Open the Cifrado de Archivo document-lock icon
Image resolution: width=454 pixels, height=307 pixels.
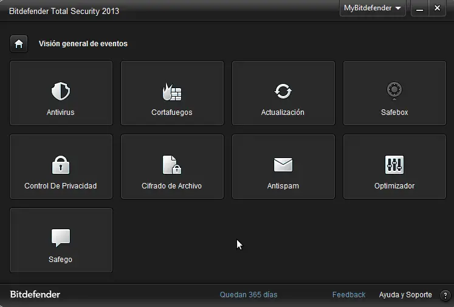(172, 165)
